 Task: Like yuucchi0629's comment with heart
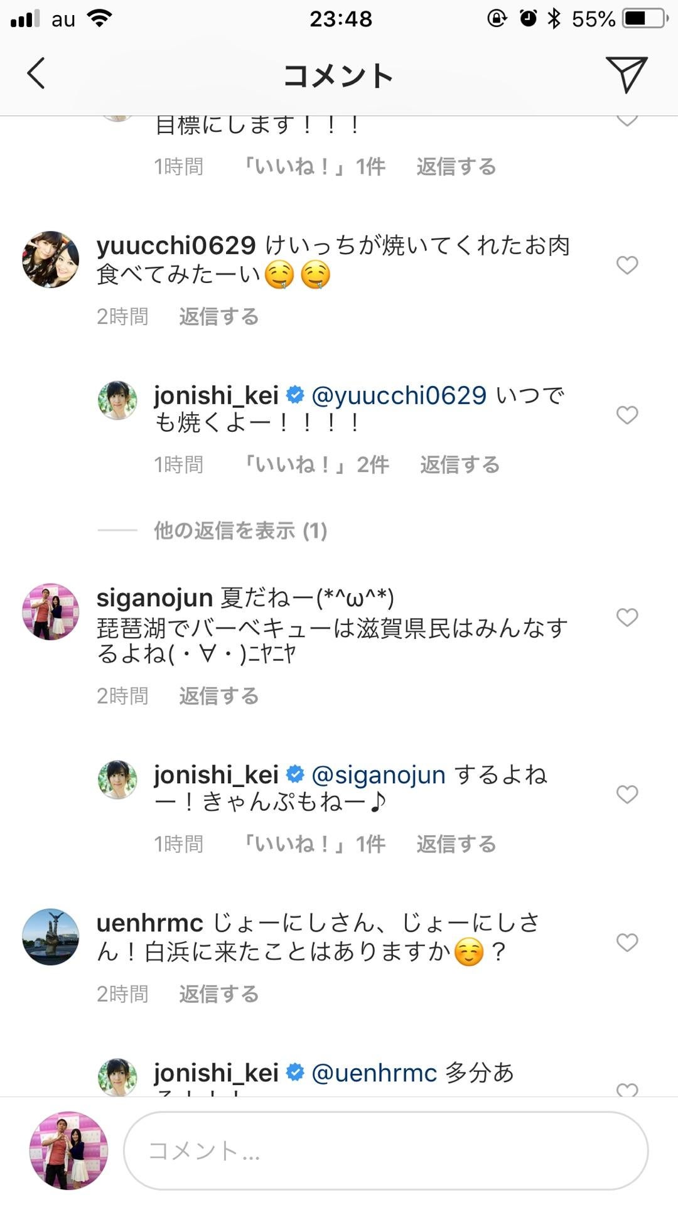(627, 265)
